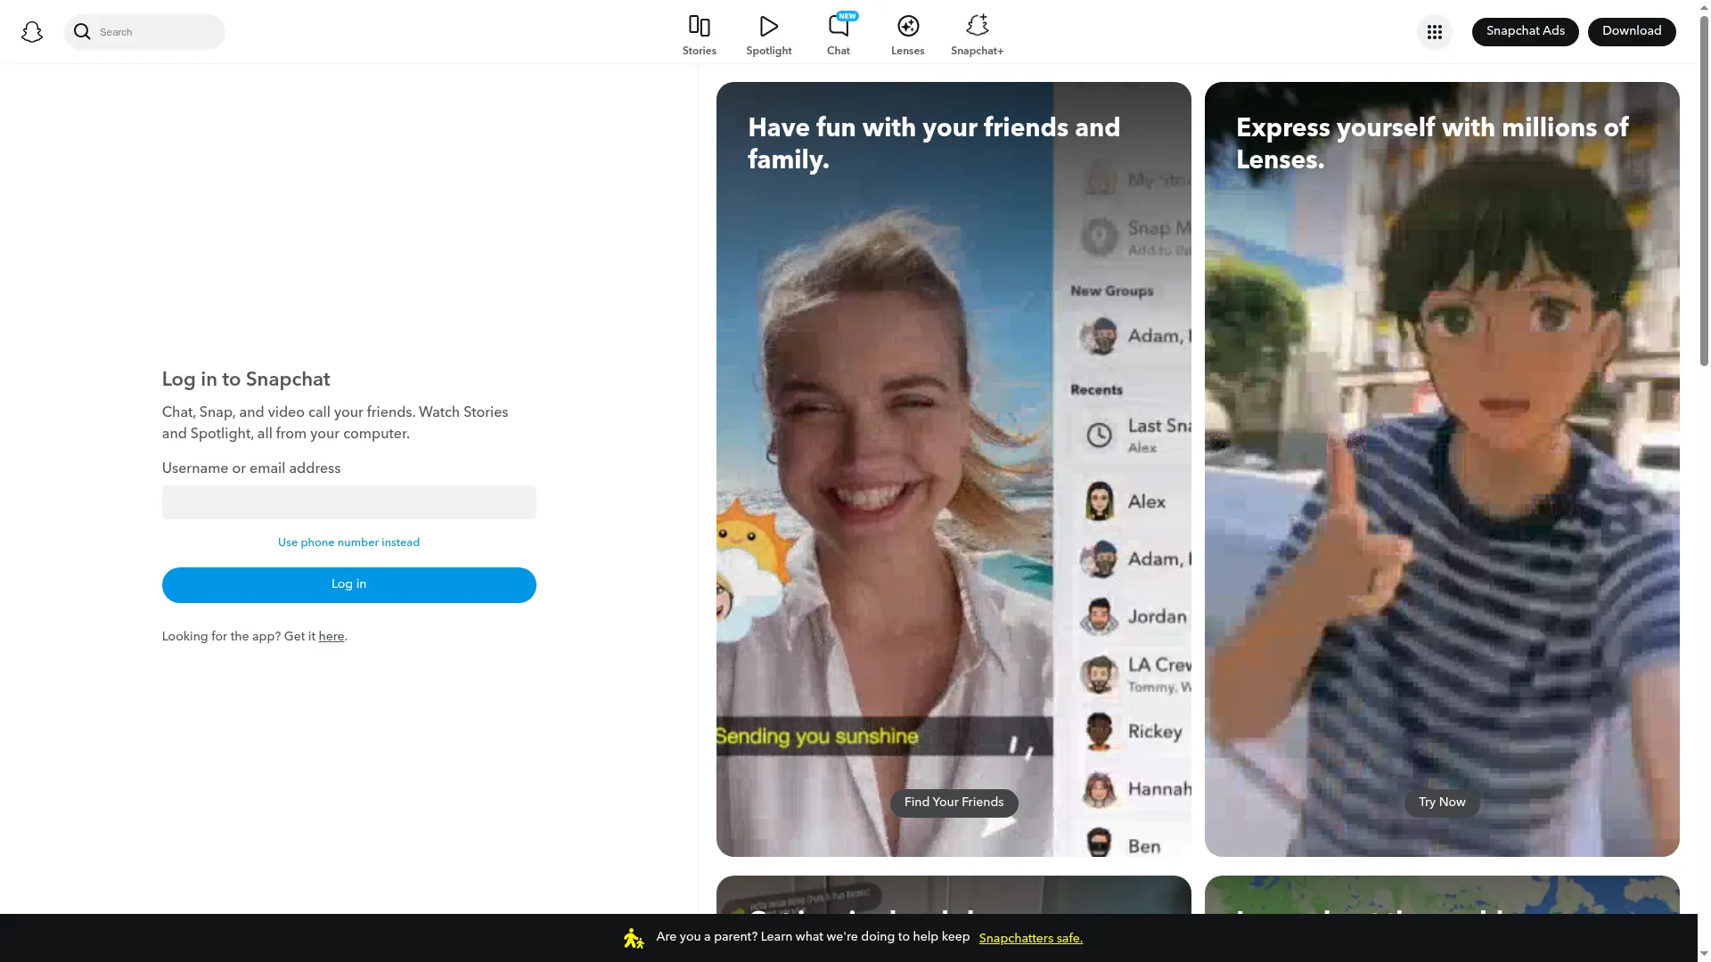
Task: Click the friends and family card heading
Action: tap(934, 143)
